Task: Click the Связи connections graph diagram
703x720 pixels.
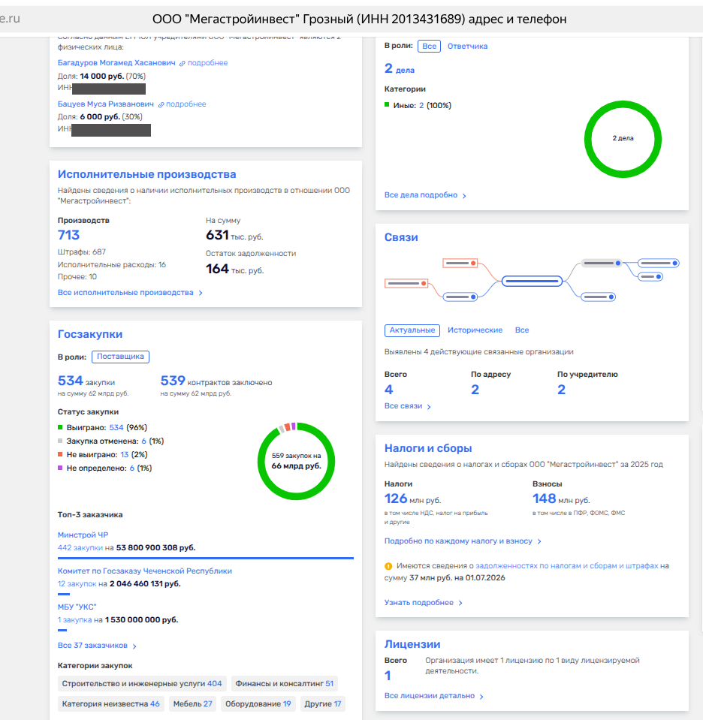Action: [x=532, y=280]
